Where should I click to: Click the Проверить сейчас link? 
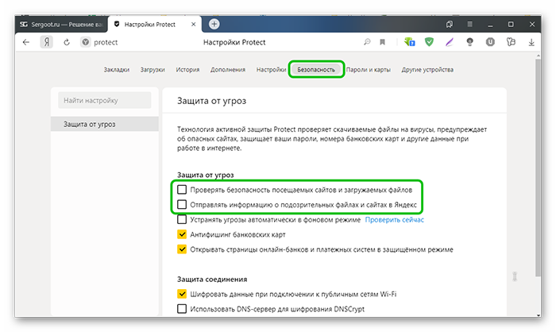point(394,219)
